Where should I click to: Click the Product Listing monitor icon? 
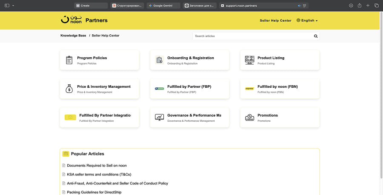click(x=249, y=60)
